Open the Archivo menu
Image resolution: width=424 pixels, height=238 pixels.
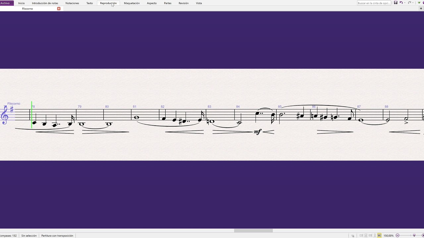pyautogui.click(x=5, y=3)
